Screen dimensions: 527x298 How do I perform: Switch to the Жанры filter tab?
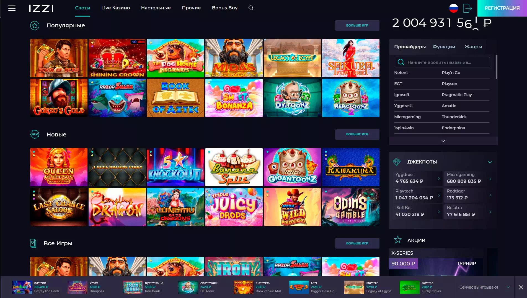[x=473, y=47]
